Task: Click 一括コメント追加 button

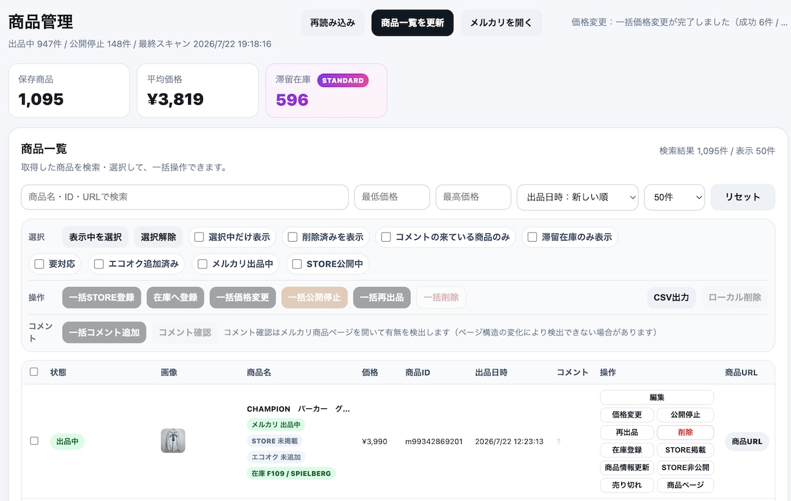Action: (x=104, y=332)
